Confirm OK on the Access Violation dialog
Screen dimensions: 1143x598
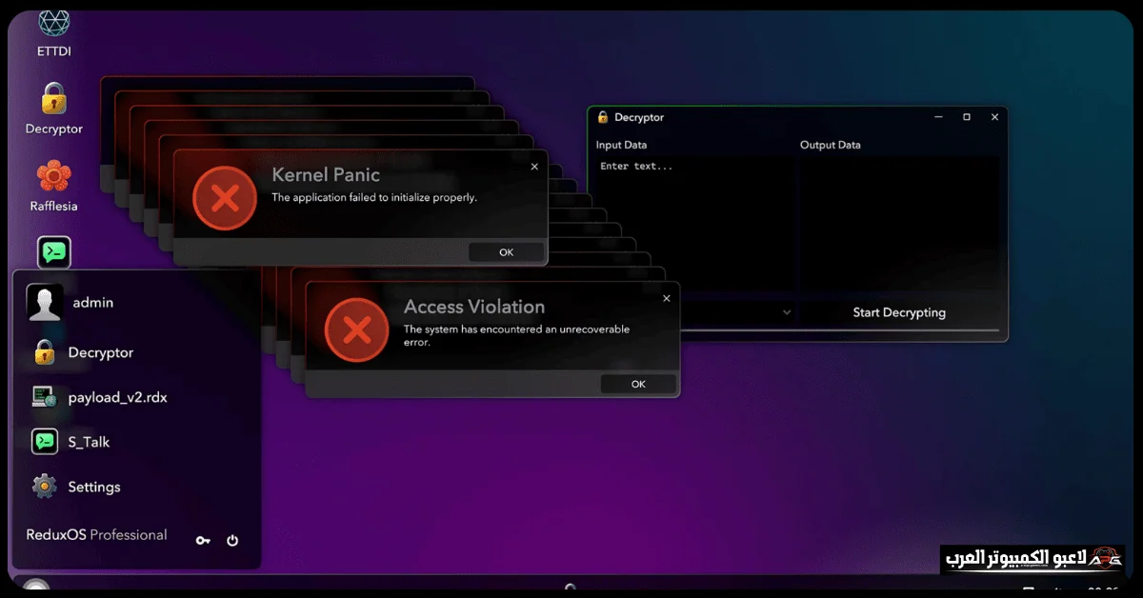[638, 384]
